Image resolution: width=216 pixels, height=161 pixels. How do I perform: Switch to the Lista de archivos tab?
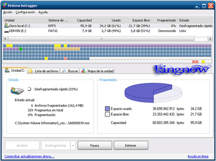pyautogui.click(x=43, y=71)
